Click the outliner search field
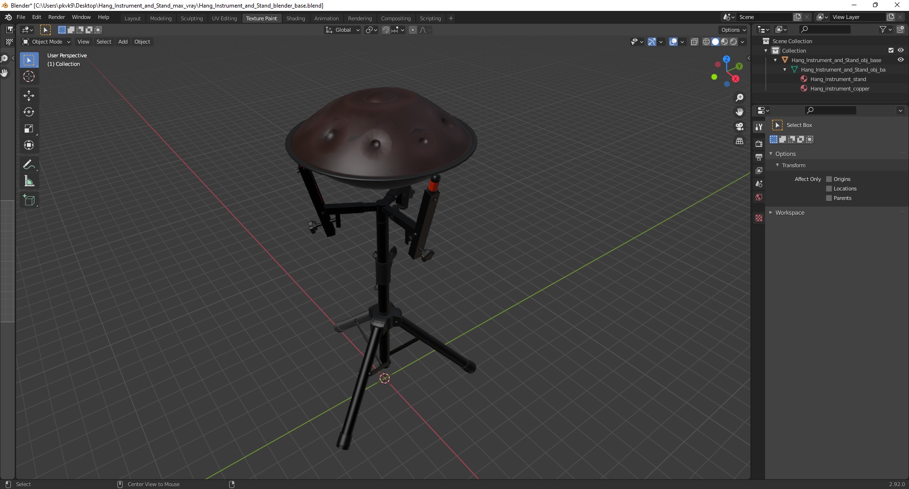The image size is (909, 489). coord(824,29)
